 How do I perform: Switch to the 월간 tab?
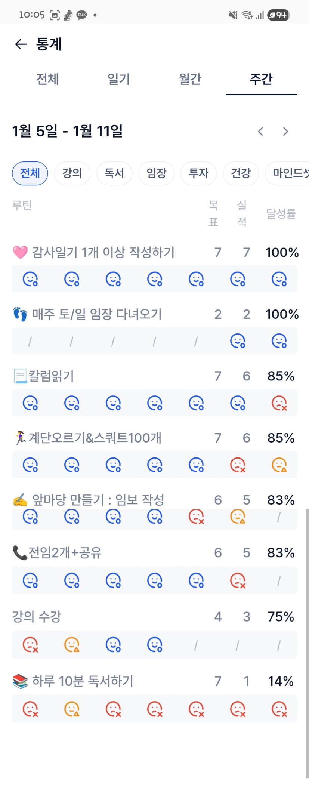click(190, 79)
